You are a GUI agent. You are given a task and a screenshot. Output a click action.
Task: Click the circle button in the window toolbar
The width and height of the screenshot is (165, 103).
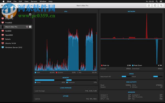[x=149, y=5]
